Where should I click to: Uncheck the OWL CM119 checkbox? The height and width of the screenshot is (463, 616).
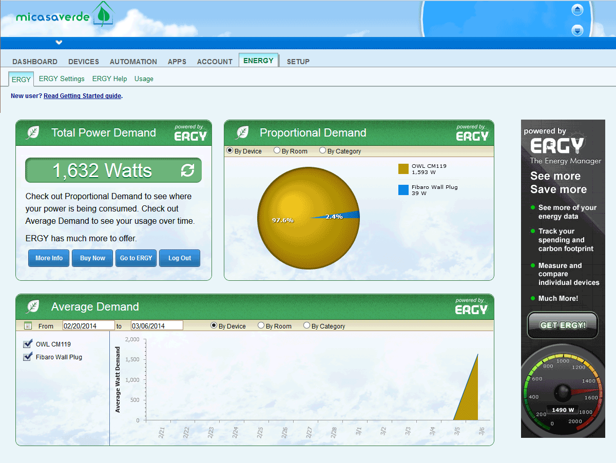pyautogui.click(x=28, y=344)
